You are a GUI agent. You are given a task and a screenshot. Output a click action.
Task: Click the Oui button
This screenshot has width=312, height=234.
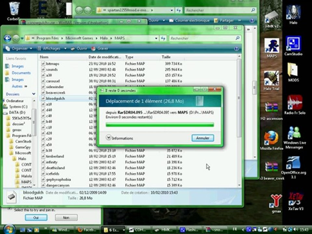(x=36, y=218)
